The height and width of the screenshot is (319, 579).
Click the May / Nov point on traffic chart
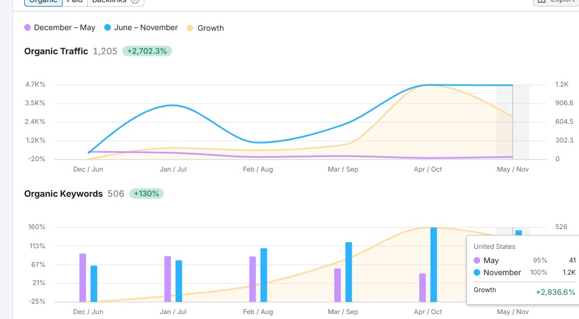[x=513, y=86]
